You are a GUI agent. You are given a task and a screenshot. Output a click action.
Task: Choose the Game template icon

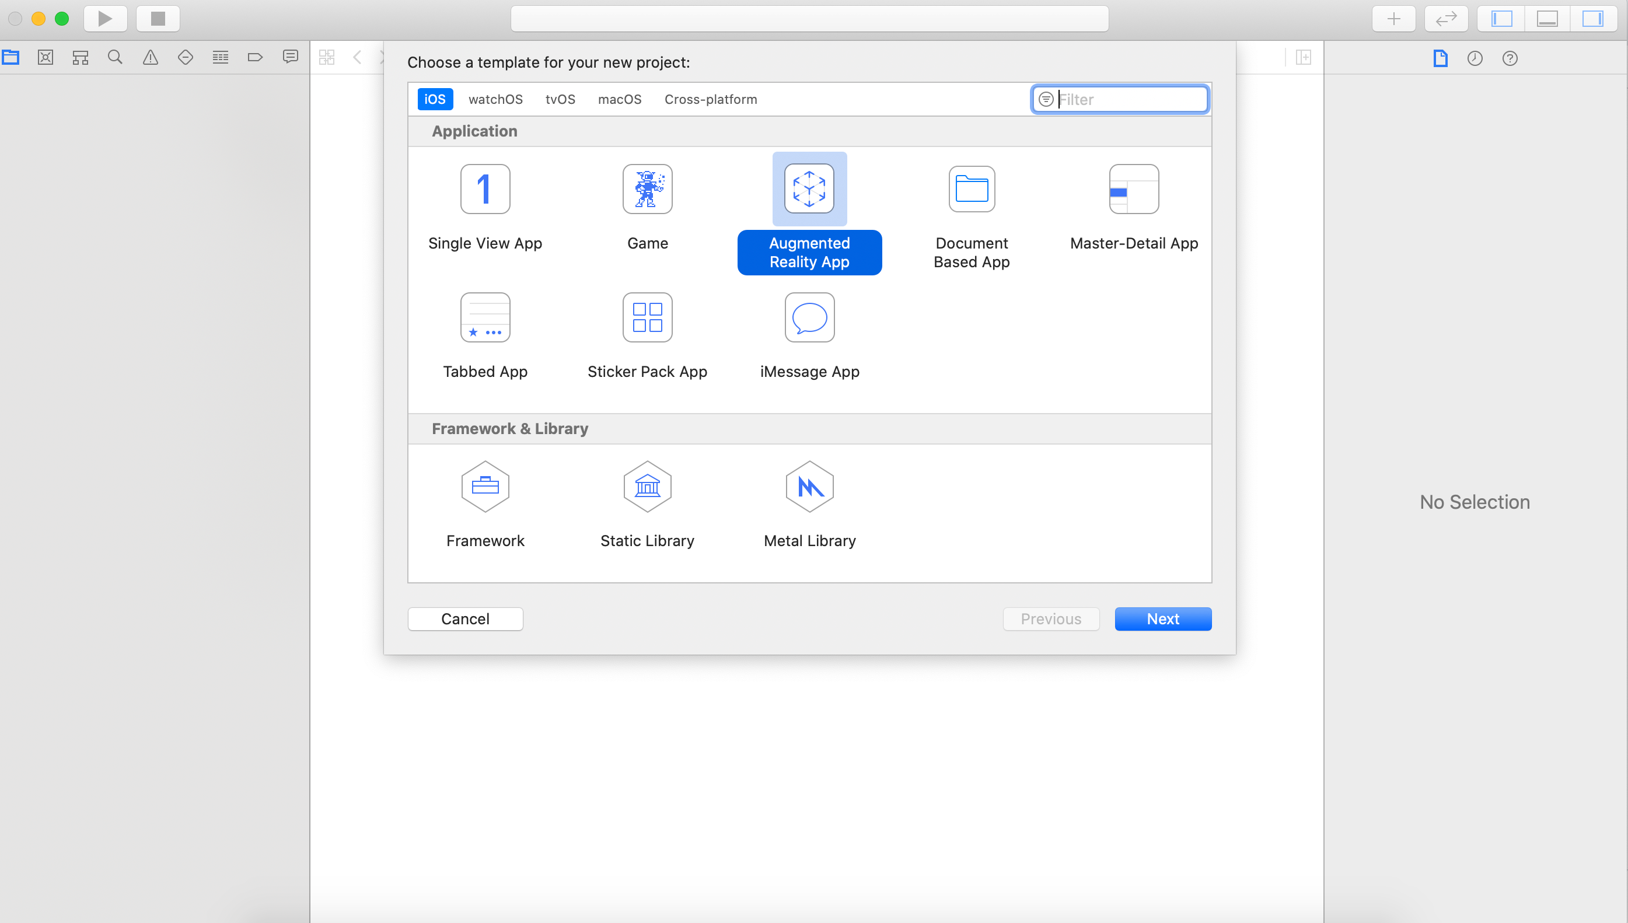(647, 190)
